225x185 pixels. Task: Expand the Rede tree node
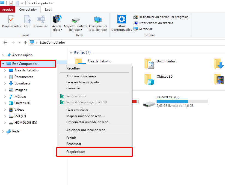click(3, 131)
